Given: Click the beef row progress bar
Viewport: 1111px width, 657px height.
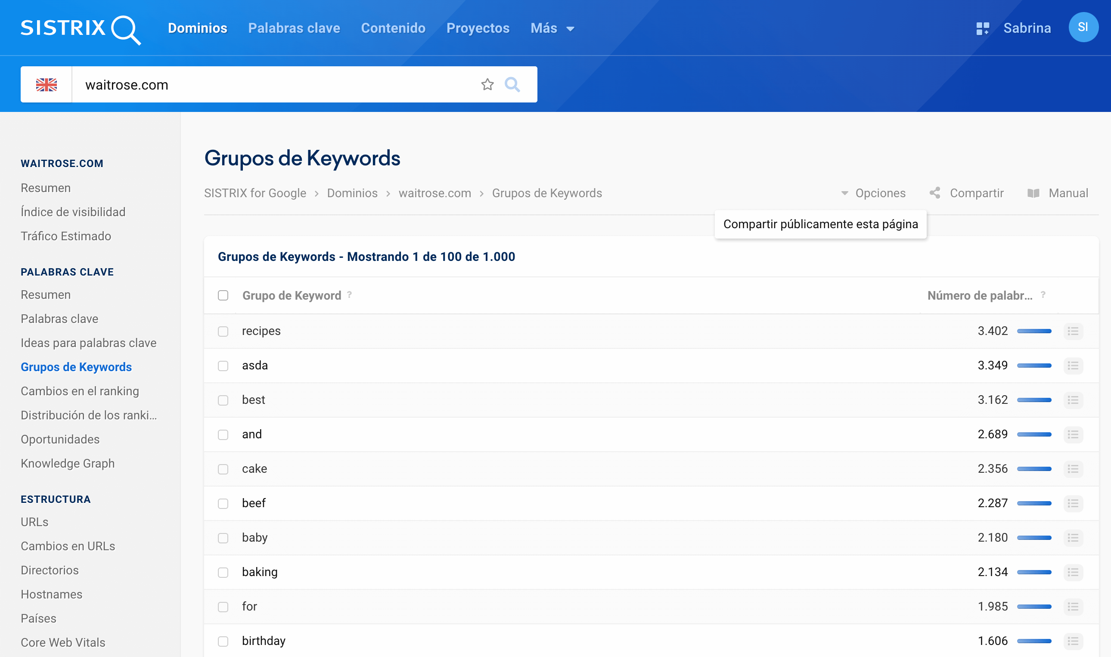Looking at the screenshot, I should pyautogui.click(x=1034, y=503).
